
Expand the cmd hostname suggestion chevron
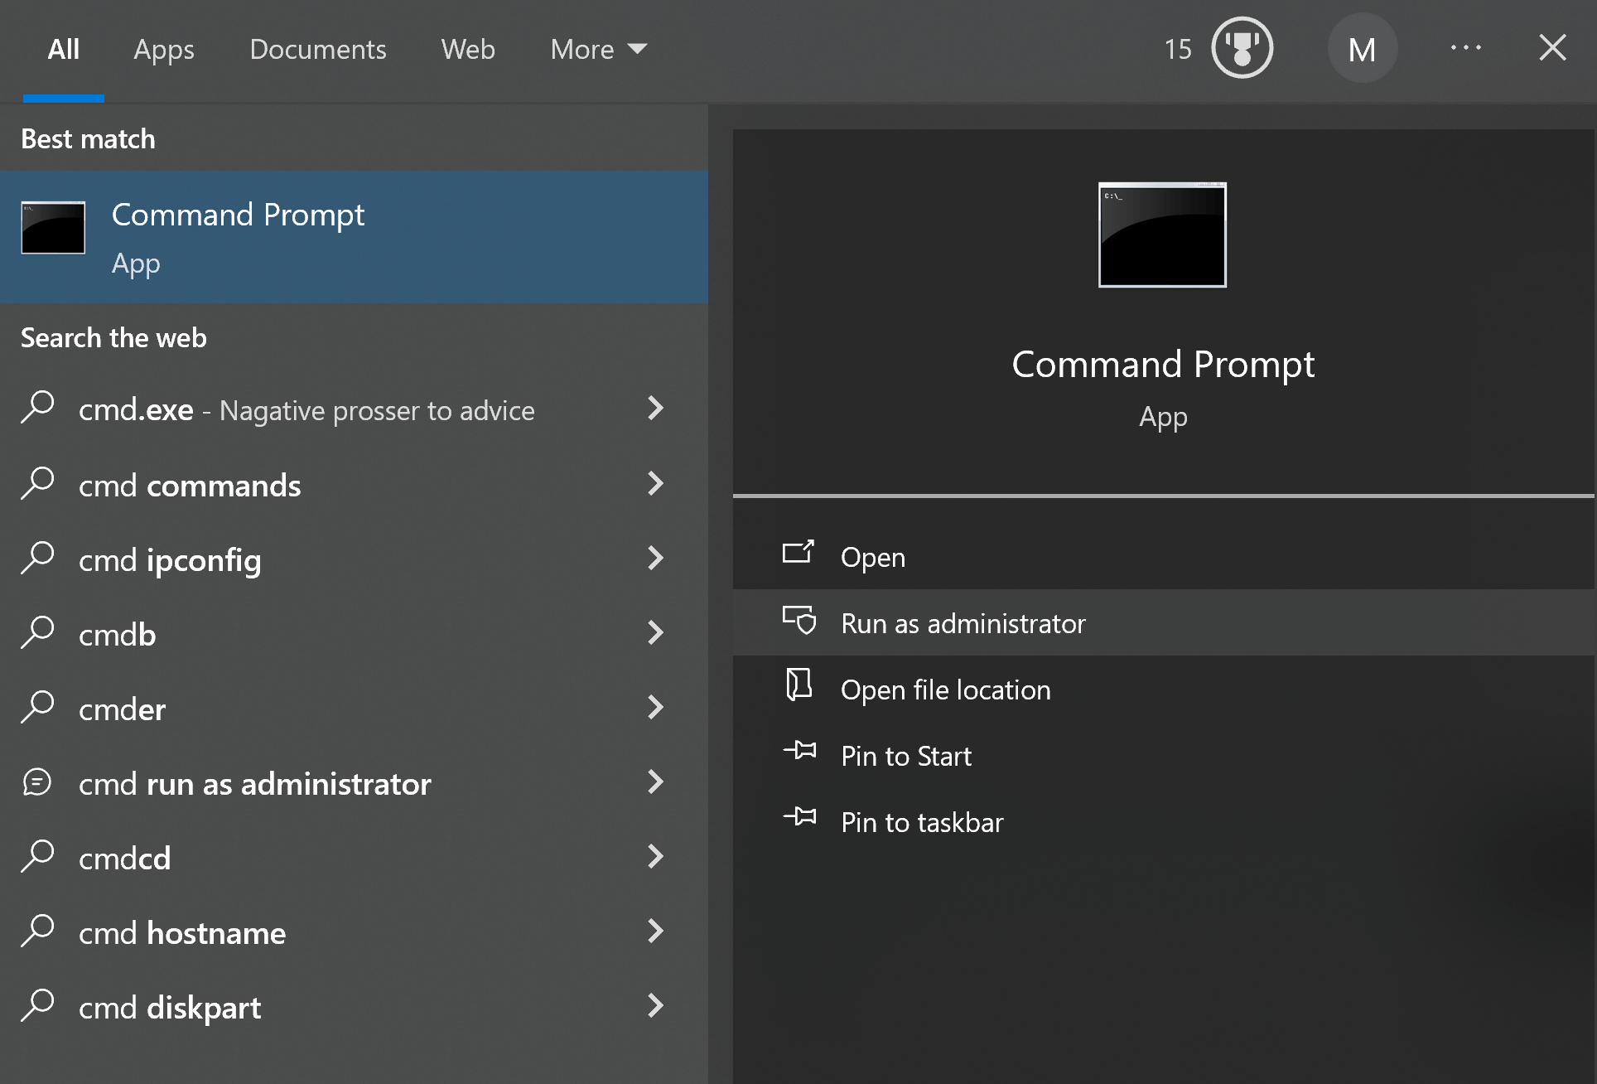tap(655, 932)
